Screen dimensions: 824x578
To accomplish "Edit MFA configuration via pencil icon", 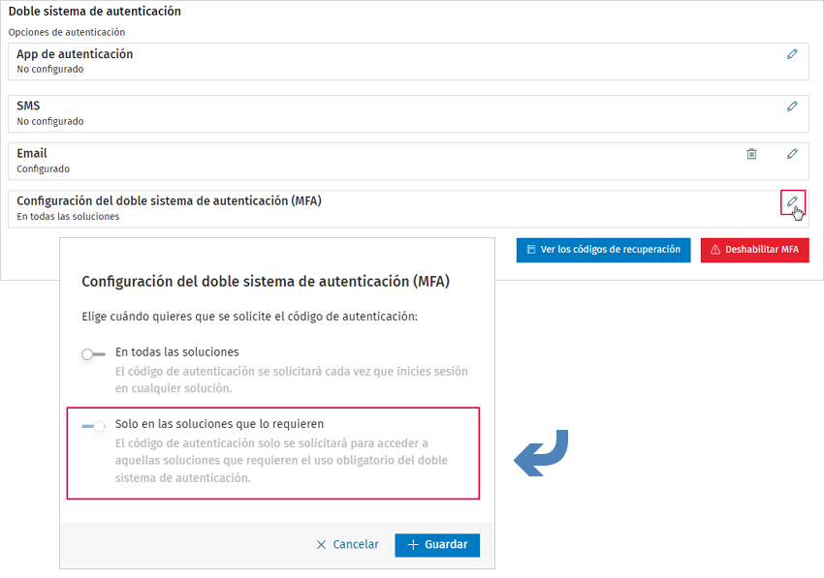I will click(x=792, y=201).
